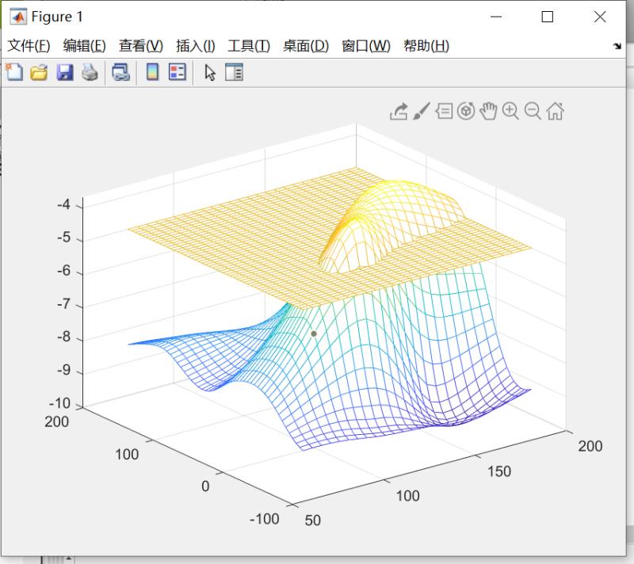Screen dimensions: 634x564
Task: Print figure using the printer icon
Action: (90, 73)
